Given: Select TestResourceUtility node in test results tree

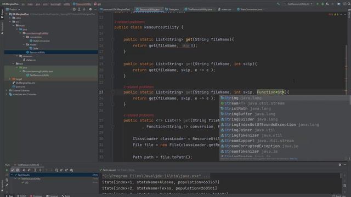Looking at the screenshot, I should [31, 179].
